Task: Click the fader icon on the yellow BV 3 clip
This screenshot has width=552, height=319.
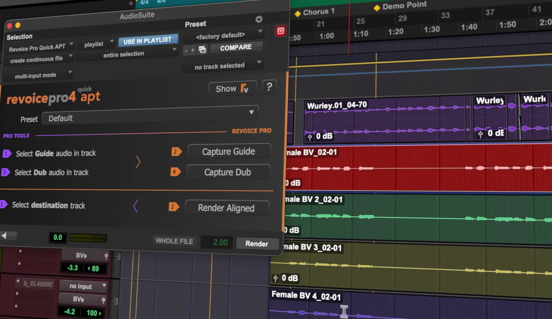Action: 276,278
